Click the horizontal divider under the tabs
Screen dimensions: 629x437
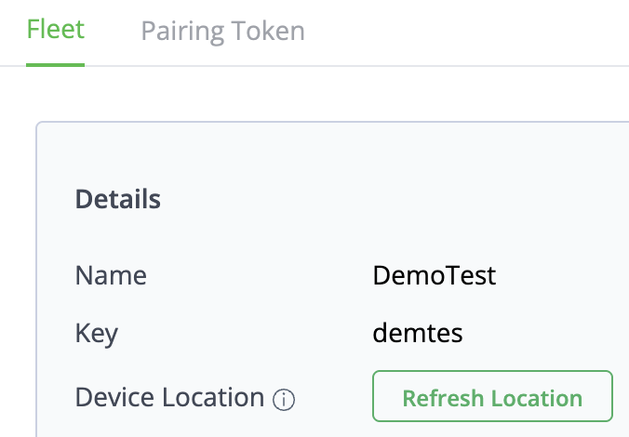(x=372, y=66)
